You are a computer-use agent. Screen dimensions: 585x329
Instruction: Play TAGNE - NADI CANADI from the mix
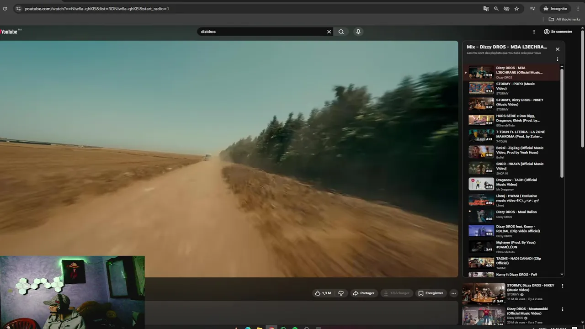(511, 263)
